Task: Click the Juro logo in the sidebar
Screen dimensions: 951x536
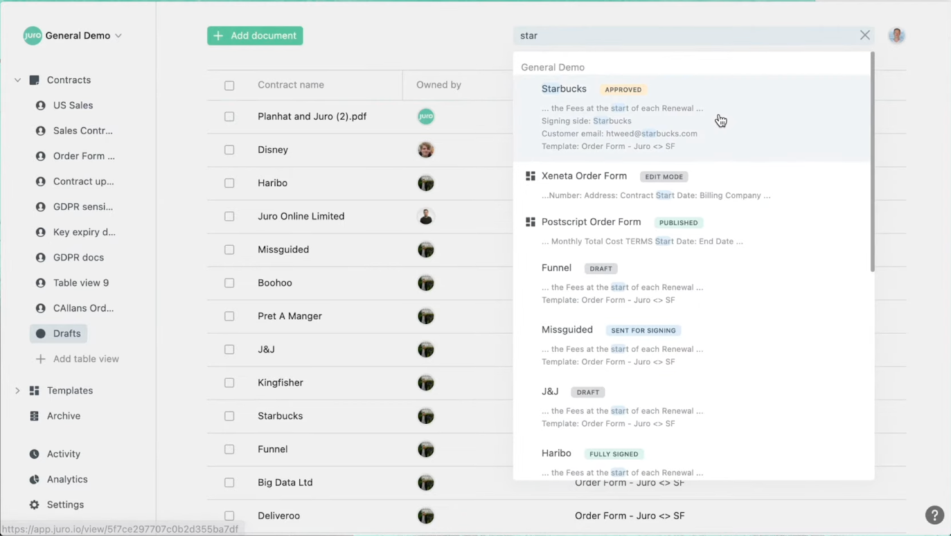Action: tap(32, 35)
